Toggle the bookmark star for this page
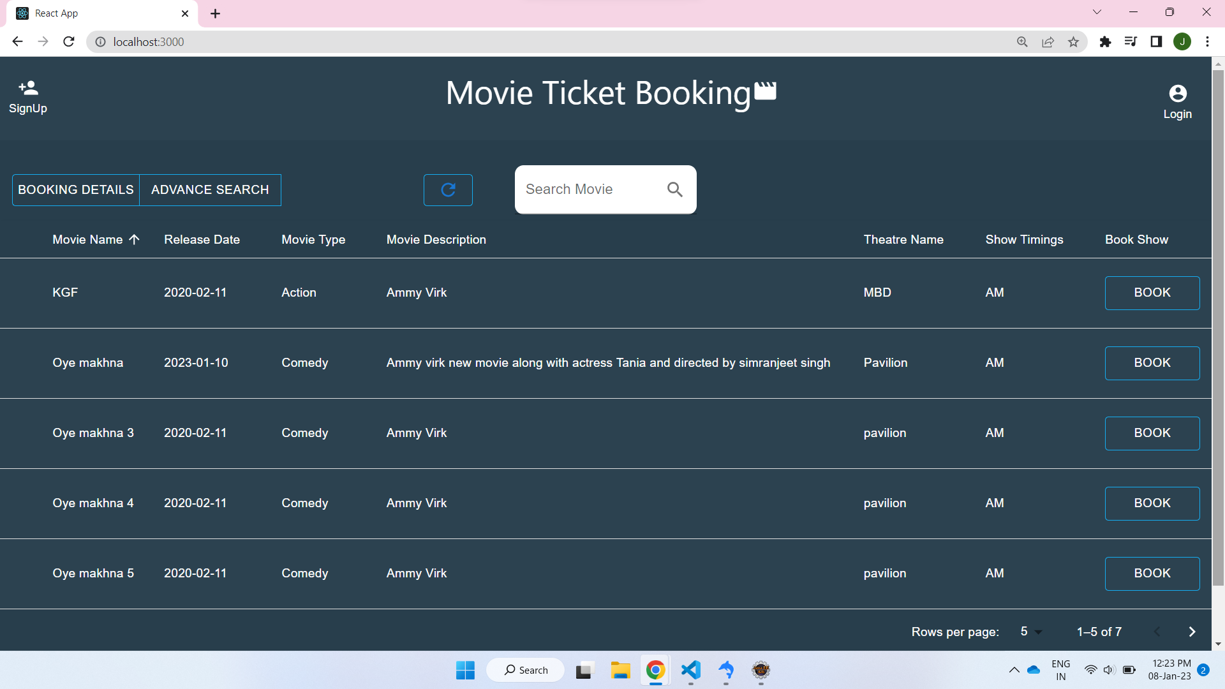Viewport: 1225px width, 689px height. [1074, 41]
